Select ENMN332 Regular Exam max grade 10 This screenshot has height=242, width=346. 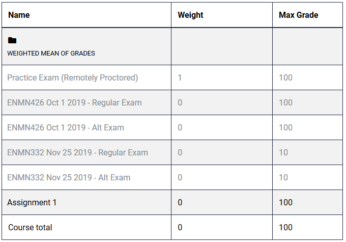[x=283, y=152]
